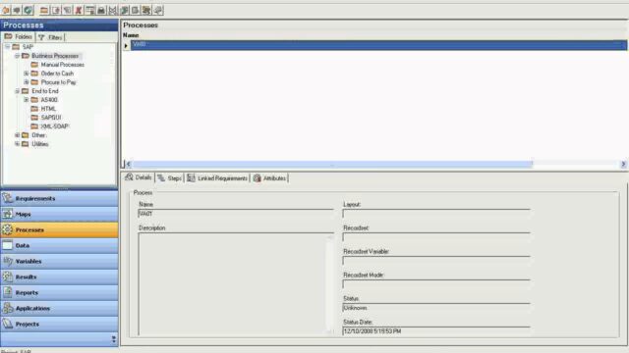
Task: Open the Details tab
Action: (139, 177)
